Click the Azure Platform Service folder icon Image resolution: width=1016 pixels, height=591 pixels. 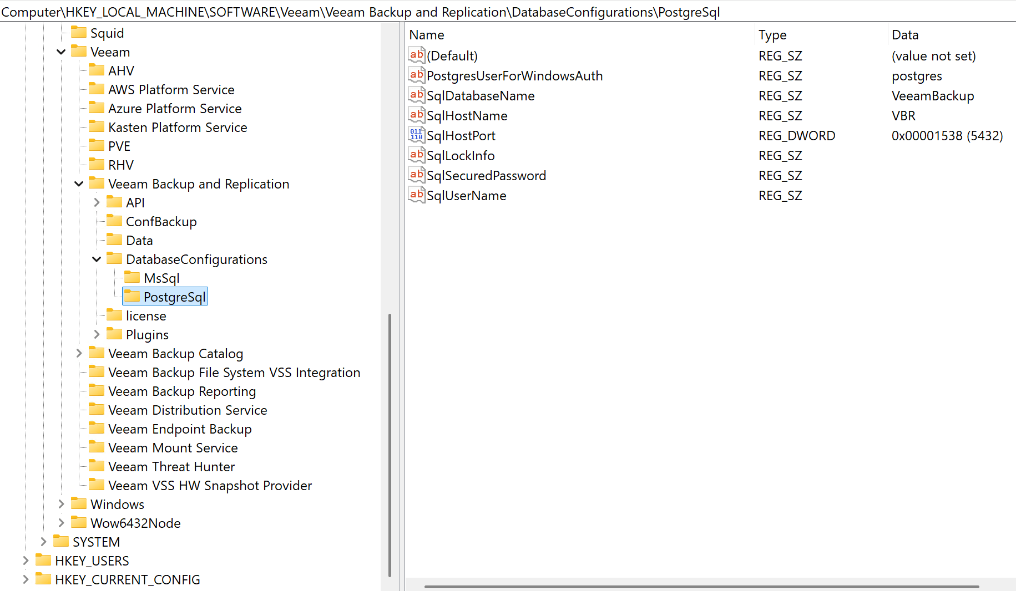[x=97, y=108]
